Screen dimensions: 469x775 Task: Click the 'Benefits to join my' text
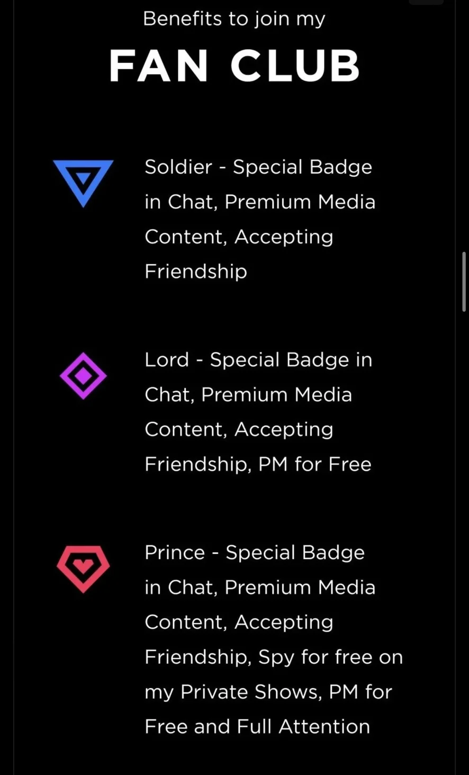point(234,19)
